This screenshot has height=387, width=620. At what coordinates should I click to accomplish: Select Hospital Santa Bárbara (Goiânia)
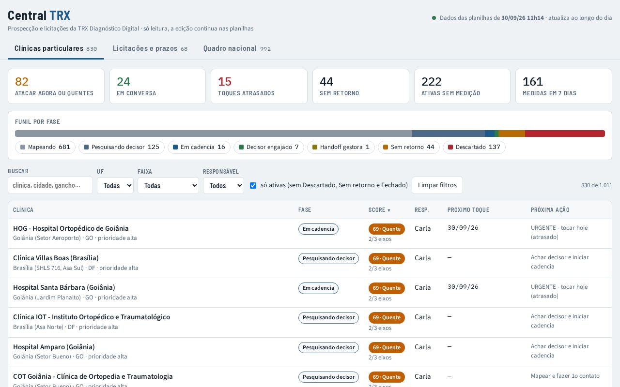pyautogui.click(x=64, y=288)
